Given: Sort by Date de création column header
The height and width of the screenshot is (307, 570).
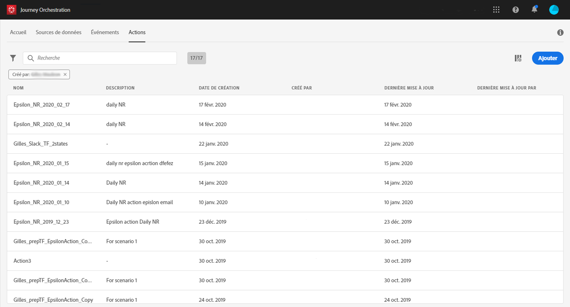Looking at the screenshot, I should (x=219, y=88).
